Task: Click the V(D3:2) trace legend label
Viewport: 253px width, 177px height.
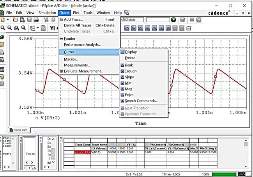Action: pyautogui.click(x=50, y=118)
